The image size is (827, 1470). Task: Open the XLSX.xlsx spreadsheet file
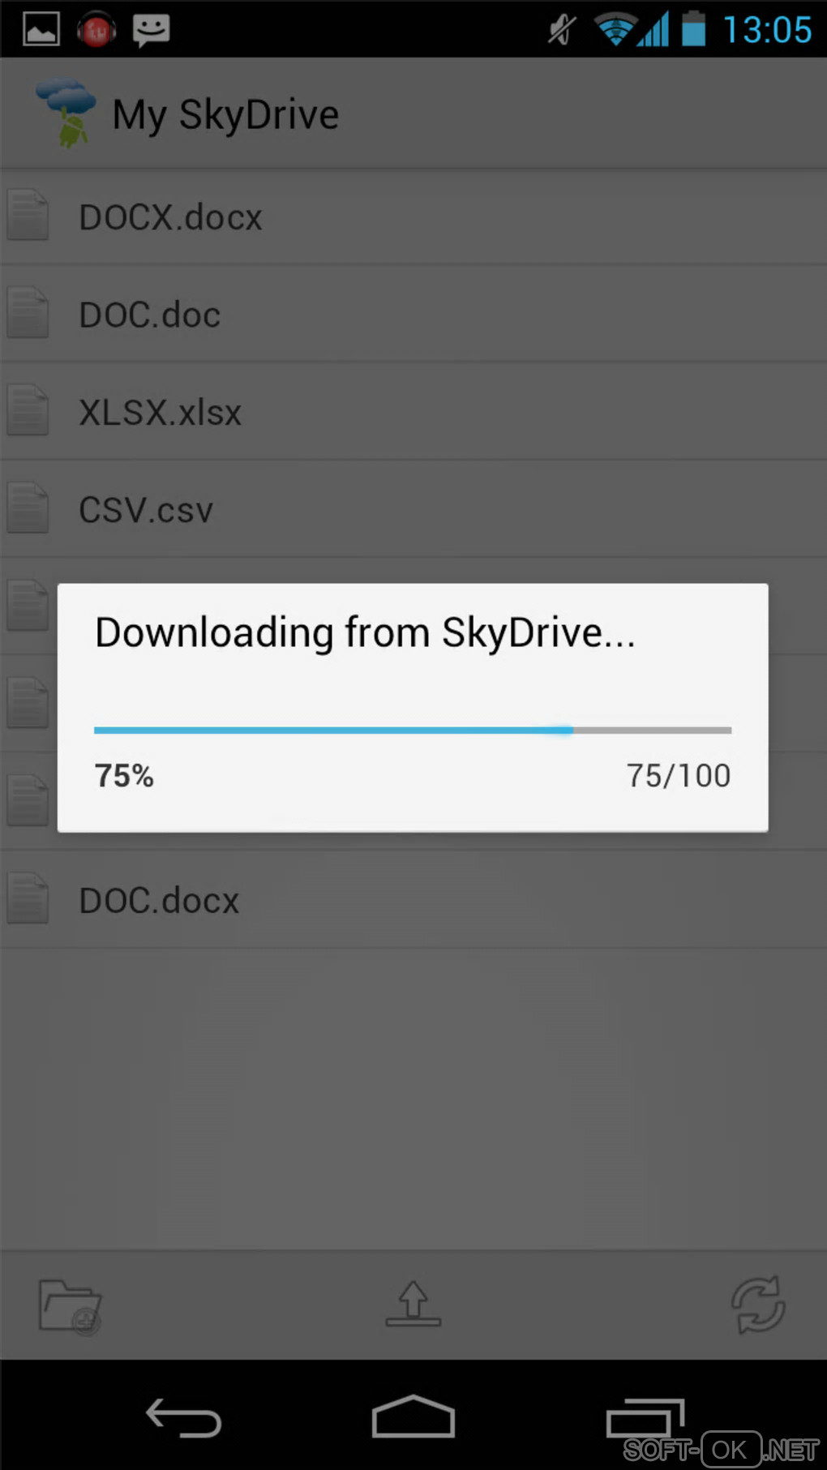413,412
